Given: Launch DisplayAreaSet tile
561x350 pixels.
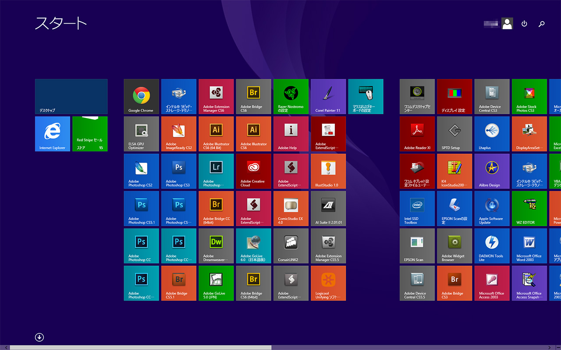Looking at the screenshot, I should 529,134.
